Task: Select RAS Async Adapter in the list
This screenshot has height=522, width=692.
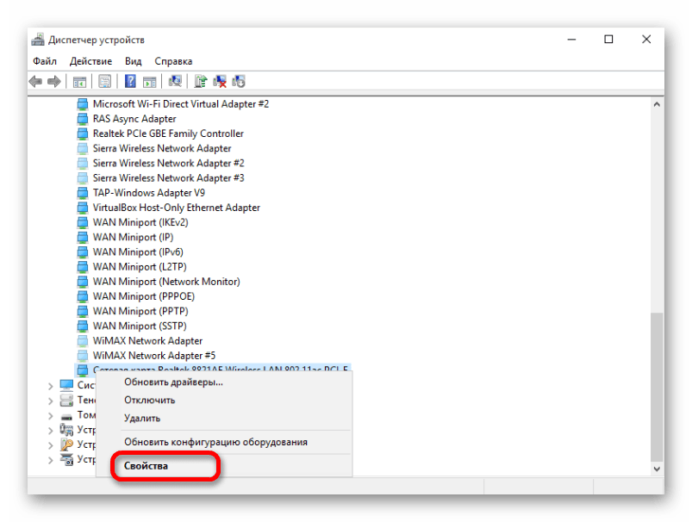Action: pyautogui.click(x=134, y=119)
